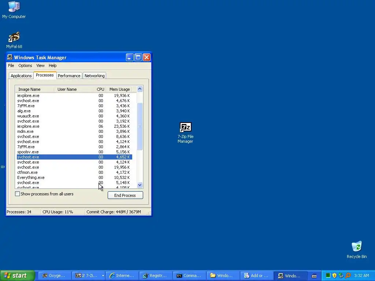Minimize the Windows Task Manager window

(130, 57)
